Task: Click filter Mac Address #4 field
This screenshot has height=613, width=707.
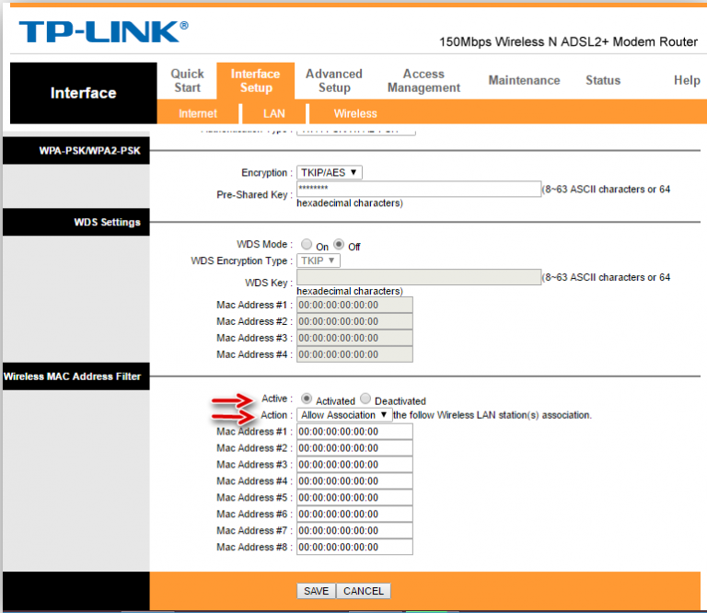Action: (x=354, y=481)
